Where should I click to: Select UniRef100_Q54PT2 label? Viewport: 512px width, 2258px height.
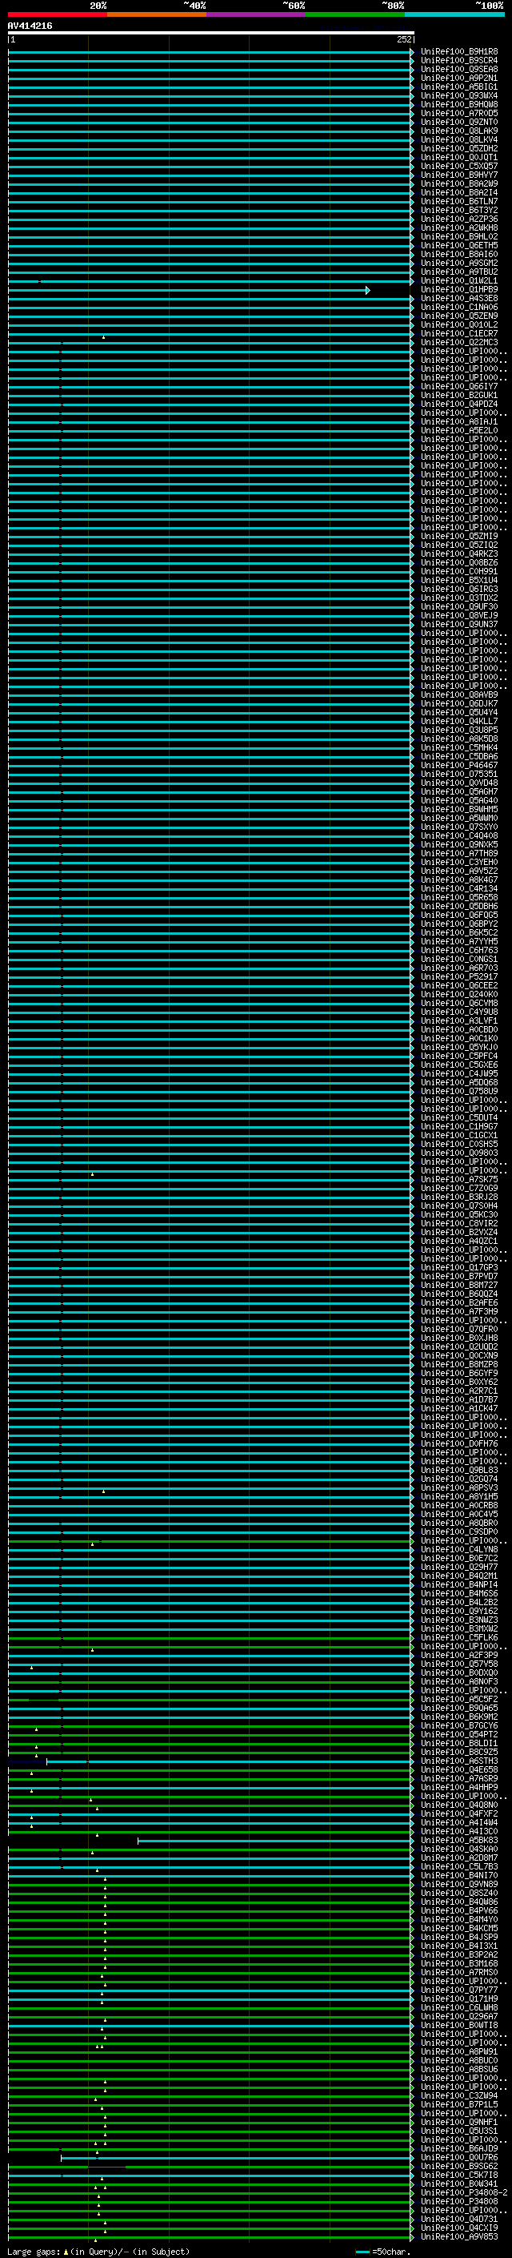tap(459, 1734)
